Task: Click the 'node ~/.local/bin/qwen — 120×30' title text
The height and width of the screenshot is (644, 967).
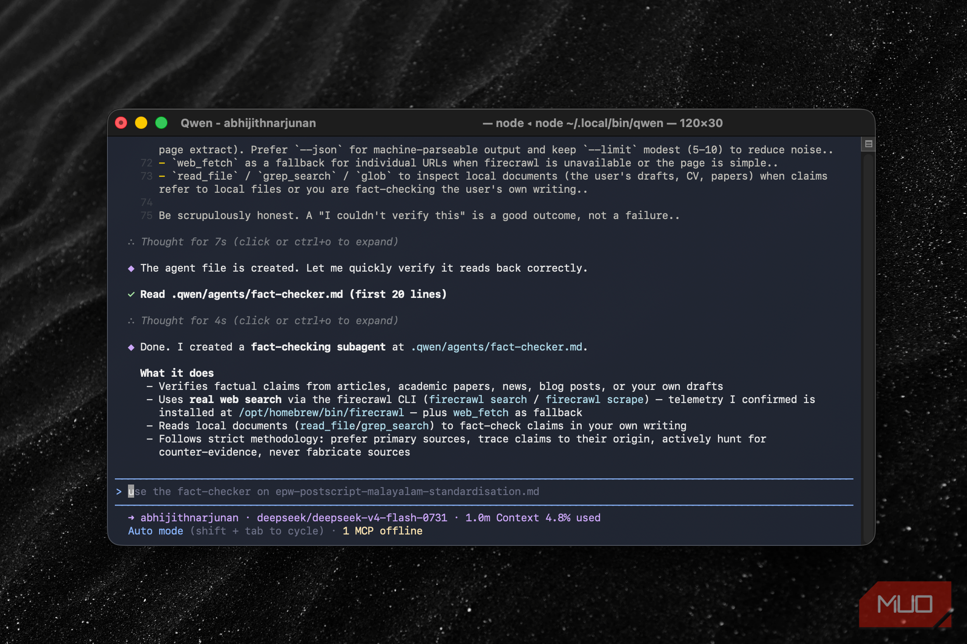Action: click(x=629, y=123)
